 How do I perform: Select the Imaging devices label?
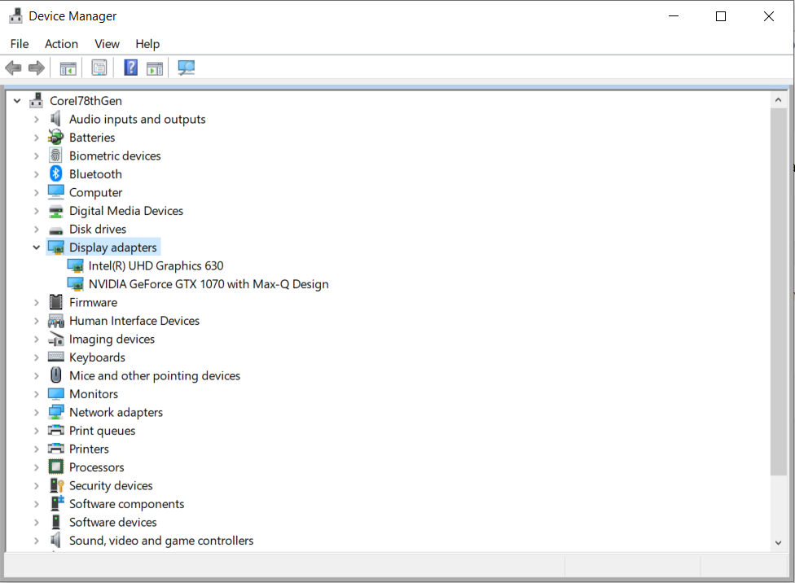(112, 340)
